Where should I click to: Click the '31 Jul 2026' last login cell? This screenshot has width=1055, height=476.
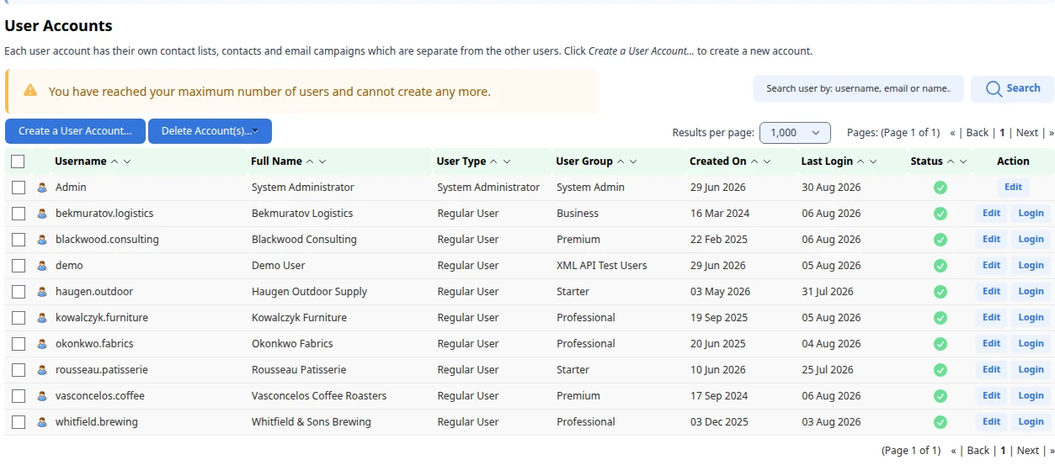pos(828,292)
